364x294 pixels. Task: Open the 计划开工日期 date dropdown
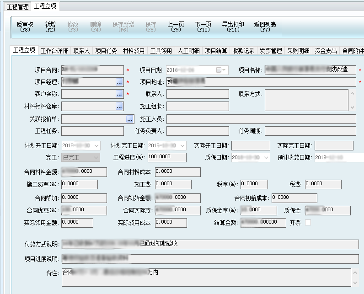click(96, 145)
